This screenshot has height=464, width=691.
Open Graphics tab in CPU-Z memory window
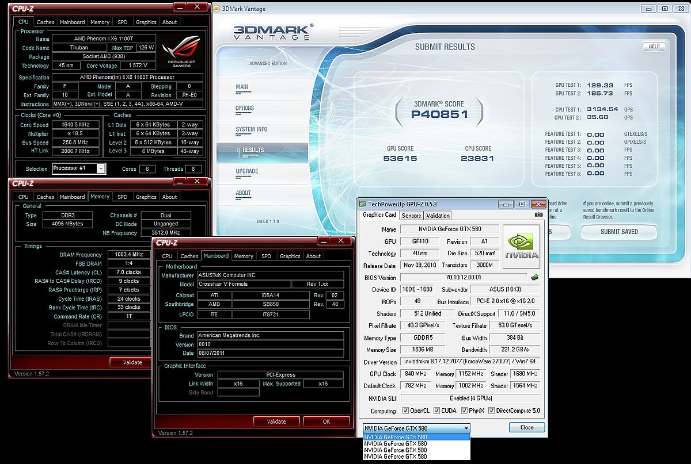coord(146,197)
